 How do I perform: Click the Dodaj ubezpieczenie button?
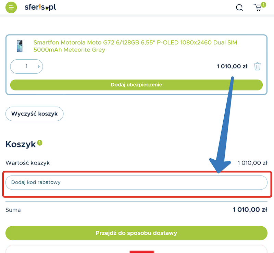pyautogui.click(x=136, y=85)
